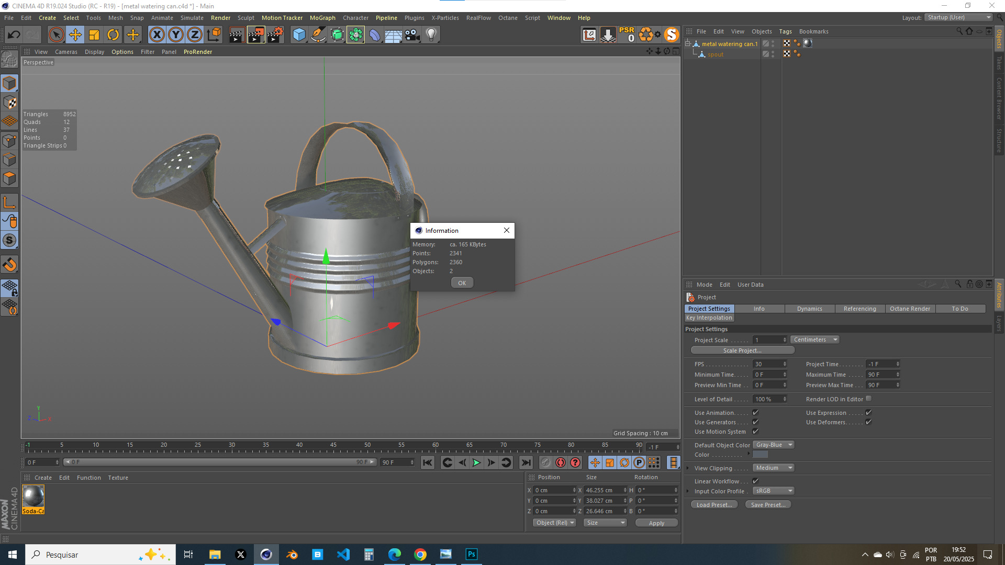Select the Move tool
Screen dimensions: 1005x565
click(75, 35)
